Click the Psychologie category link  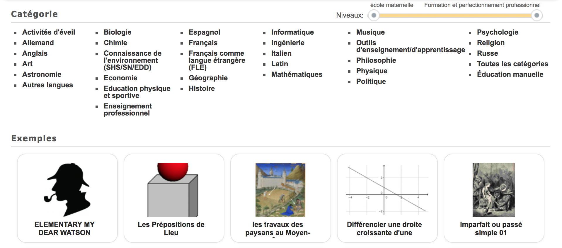(x=497, y=32)
